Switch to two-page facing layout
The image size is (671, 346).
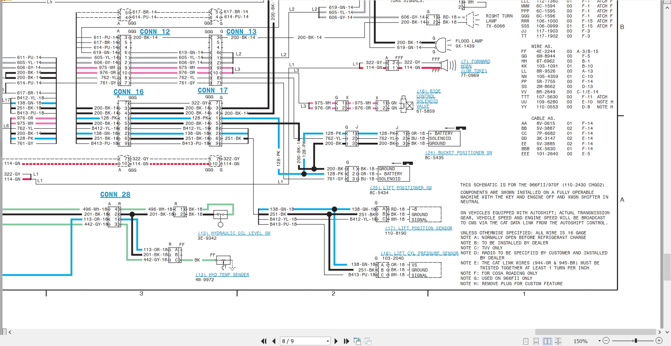coord(547,341)
